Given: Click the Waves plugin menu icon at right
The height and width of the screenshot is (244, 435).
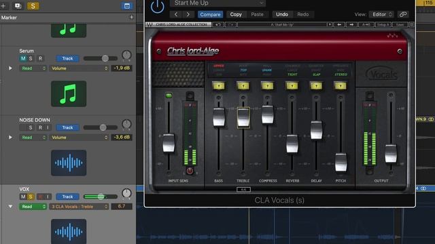Looking at the screenshot, I should tap(412, 24).
